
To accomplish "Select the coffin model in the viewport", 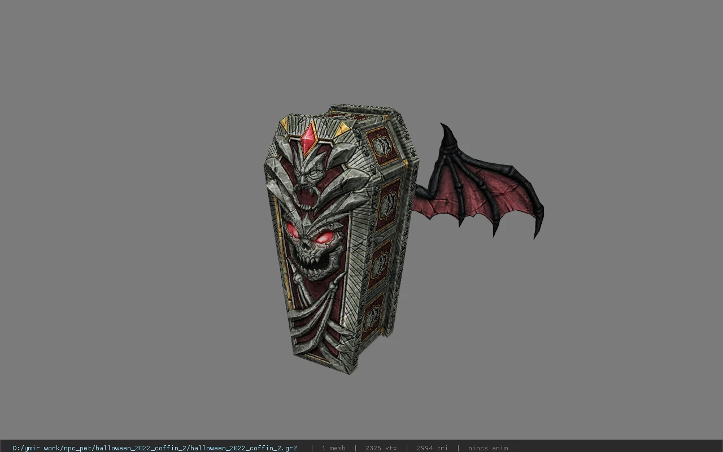I will pos(341,238).
